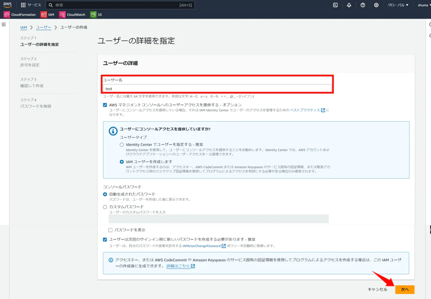
Task: Focus the ユーザー名 input field
Action: [x=217, y=89]
